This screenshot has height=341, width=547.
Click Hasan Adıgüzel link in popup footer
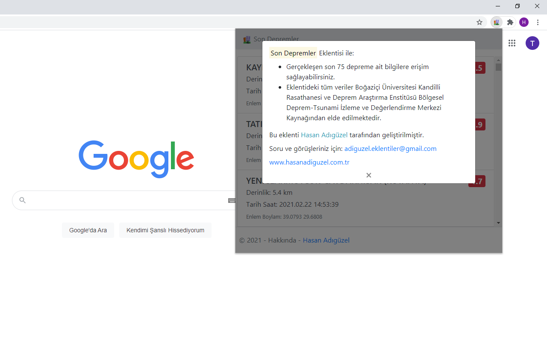[x=326, y=240]
